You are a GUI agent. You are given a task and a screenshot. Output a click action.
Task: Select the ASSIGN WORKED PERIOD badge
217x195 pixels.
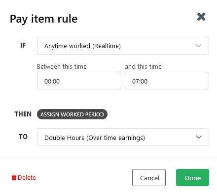(72, 114)
